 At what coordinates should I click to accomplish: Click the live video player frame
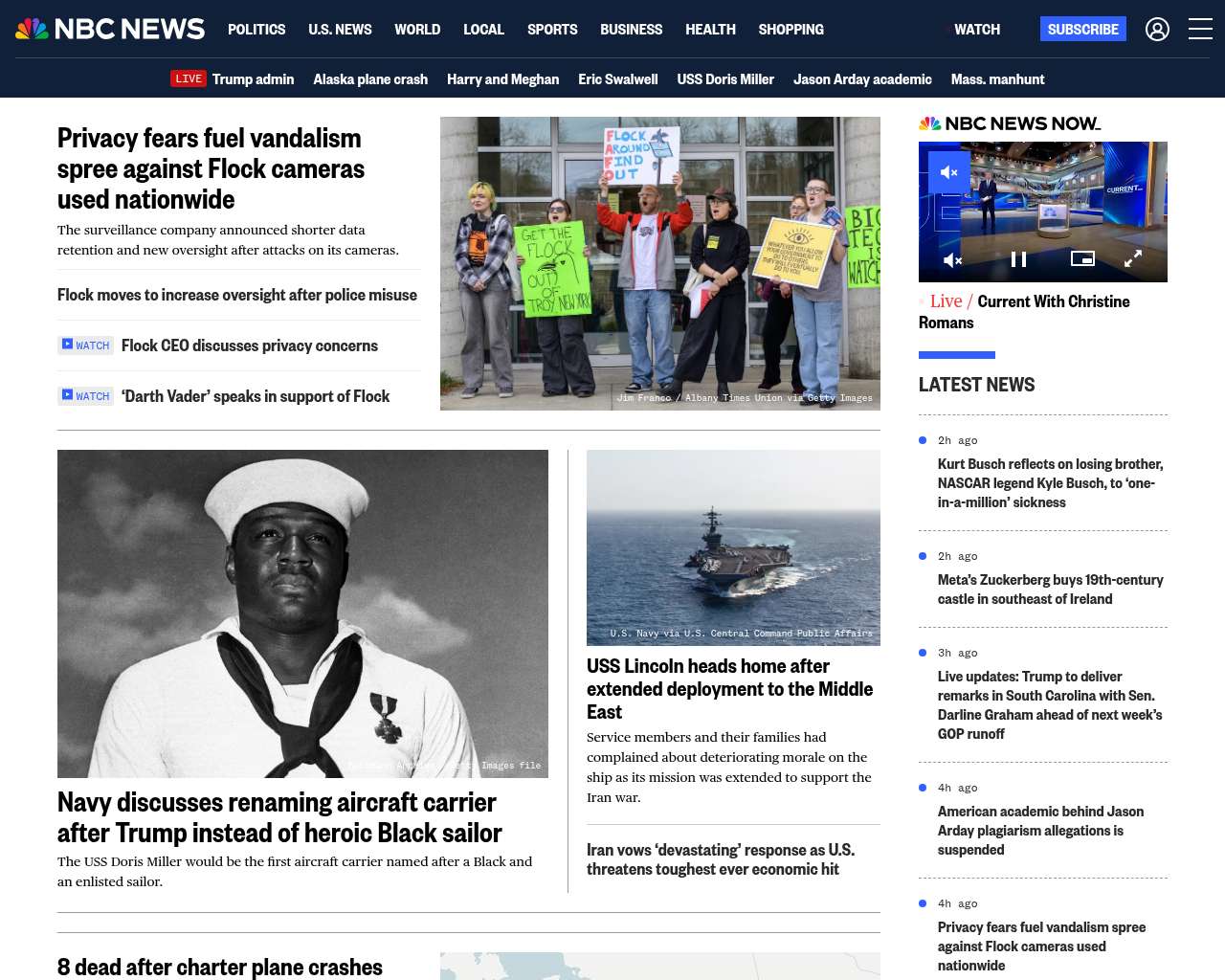pos(1043,212)
